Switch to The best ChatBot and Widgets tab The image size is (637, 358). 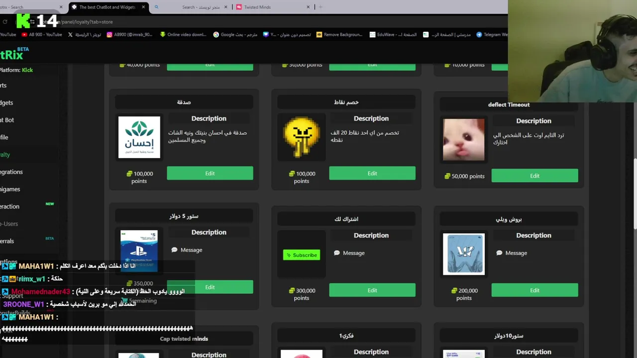107,7
